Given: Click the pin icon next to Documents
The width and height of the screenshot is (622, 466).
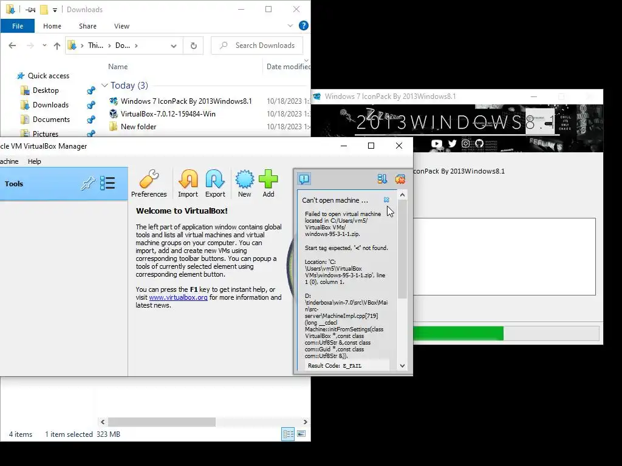Looking at the screenshot, I should coord(91,120).
